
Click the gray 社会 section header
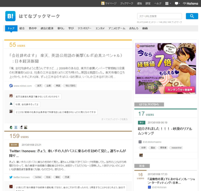[142, 166]
